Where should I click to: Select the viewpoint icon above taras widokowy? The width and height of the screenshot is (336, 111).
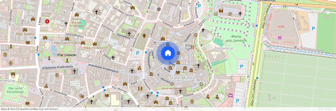pyautogui.click(x=172, y=84)
